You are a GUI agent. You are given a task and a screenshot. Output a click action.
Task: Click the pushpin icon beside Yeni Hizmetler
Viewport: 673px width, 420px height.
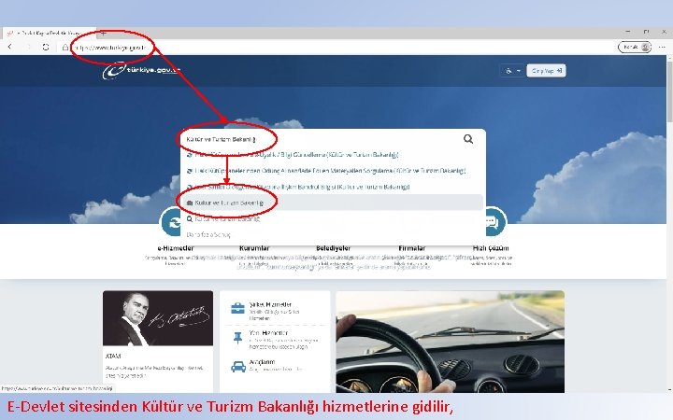click(x=237, y=338)
